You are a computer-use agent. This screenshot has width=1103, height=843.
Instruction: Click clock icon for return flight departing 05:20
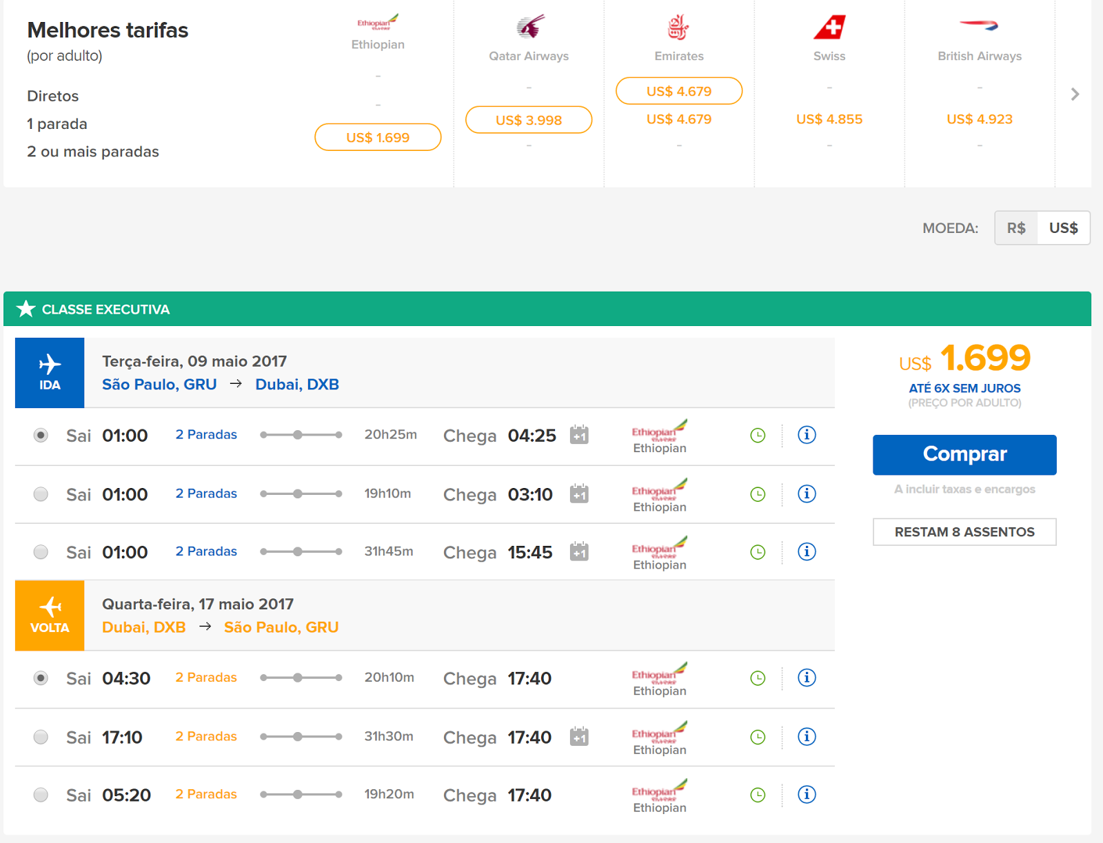(x=758, y=795)
